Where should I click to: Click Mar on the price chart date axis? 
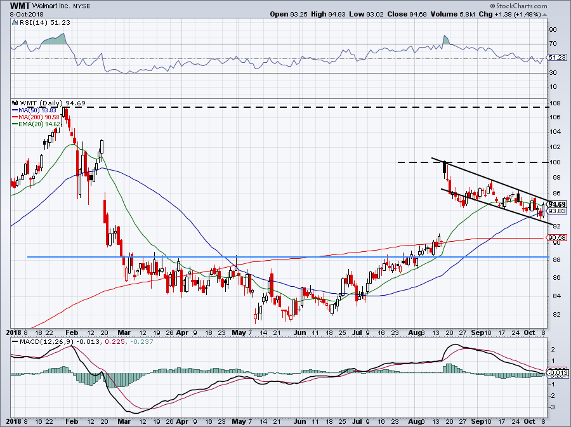[x=124, y=332]
